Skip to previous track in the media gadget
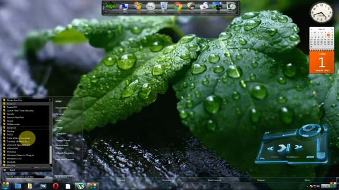 tap(270, 148)
